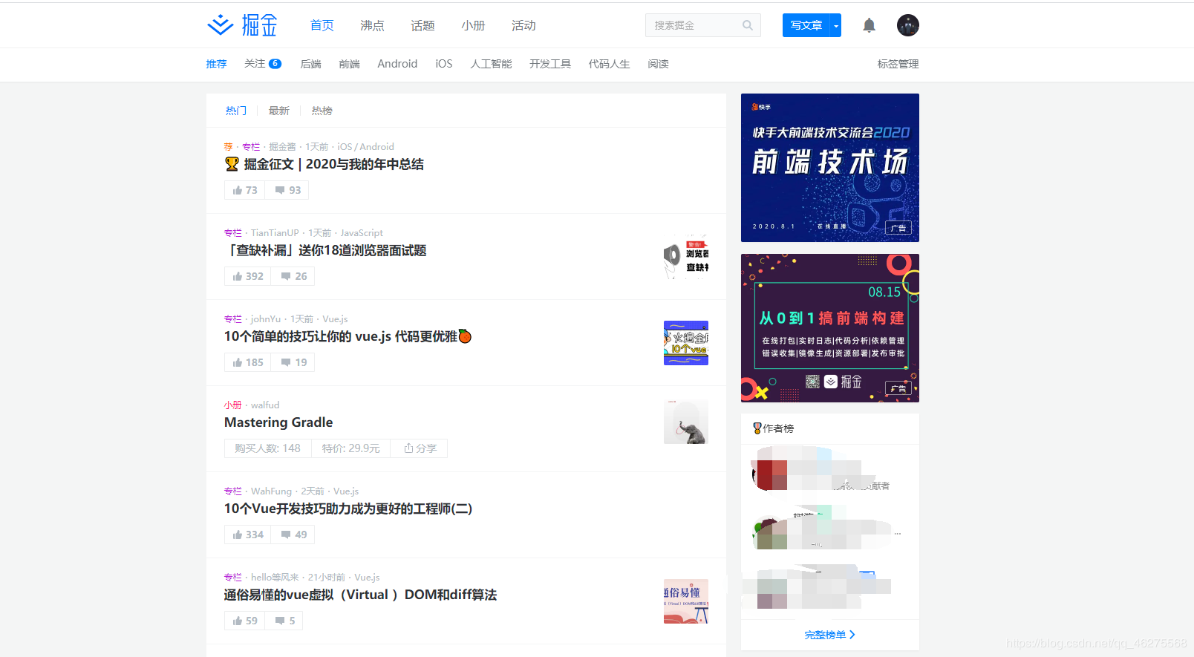Select the 代码人生 category tab
Screen dimensions: 1194x657
pos(609,64)
